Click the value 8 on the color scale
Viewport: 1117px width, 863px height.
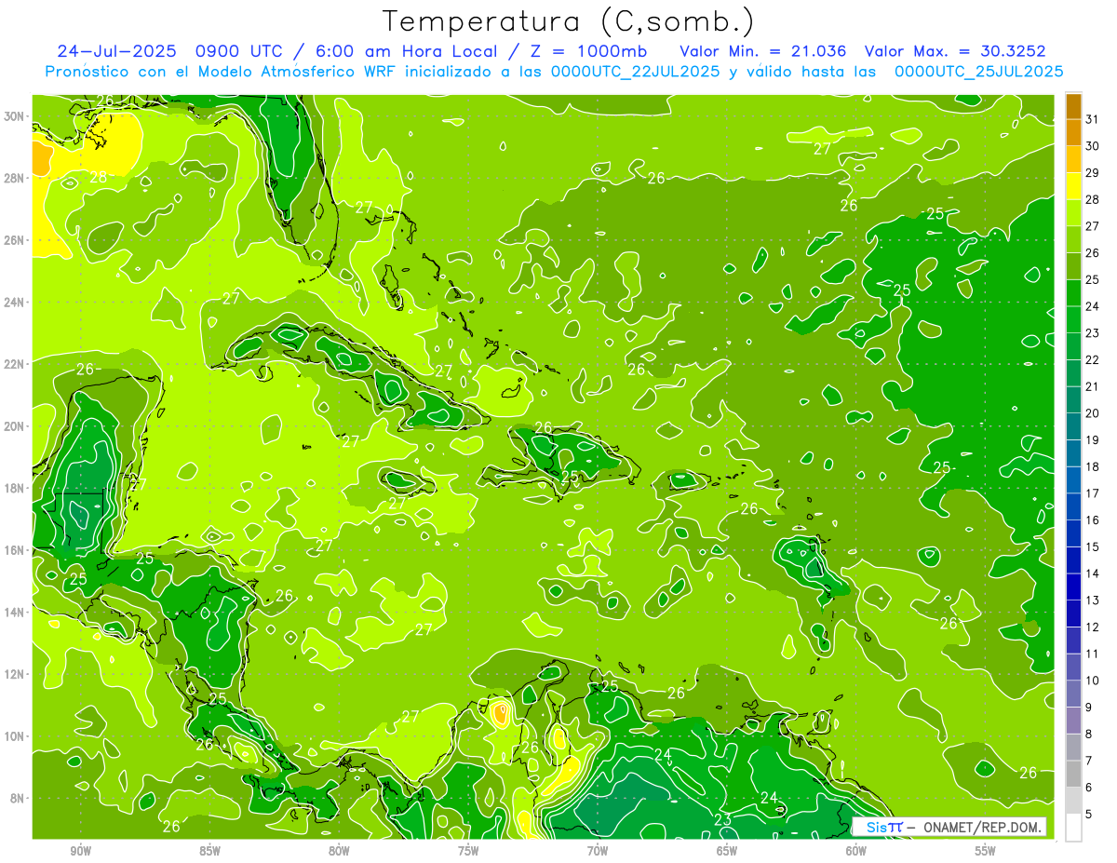pos(1089,735)
